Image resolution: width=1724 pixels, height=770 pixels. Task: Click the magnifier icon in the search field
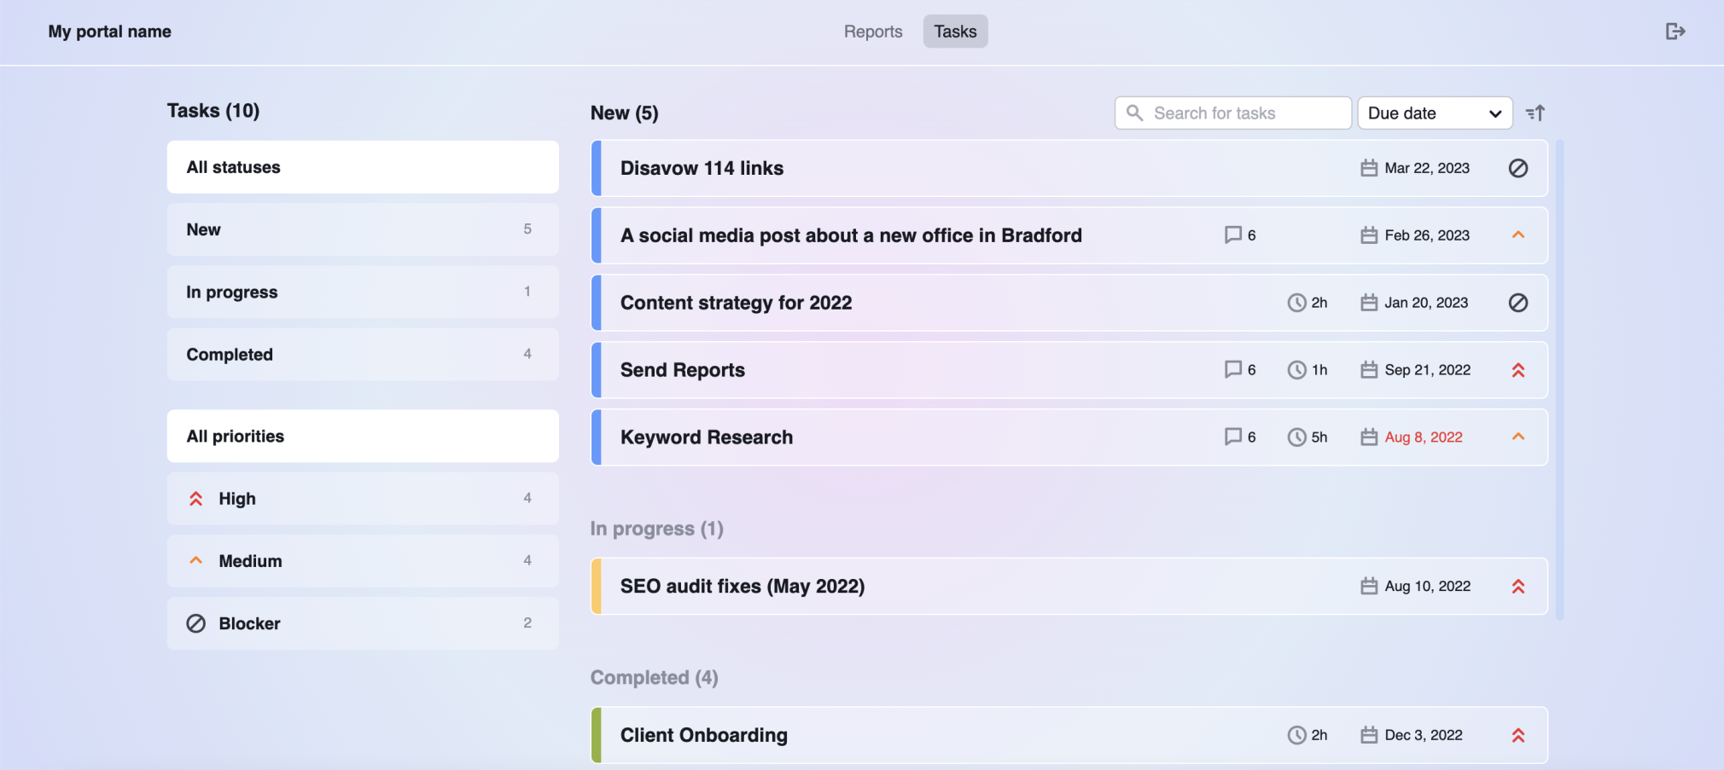click(1135, 113)
